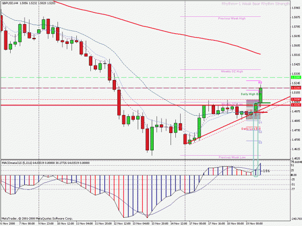The width and height of the screenshot is (302, 226).
Task: Click the green 'Daily High Est' label
Action: (250, 94)
